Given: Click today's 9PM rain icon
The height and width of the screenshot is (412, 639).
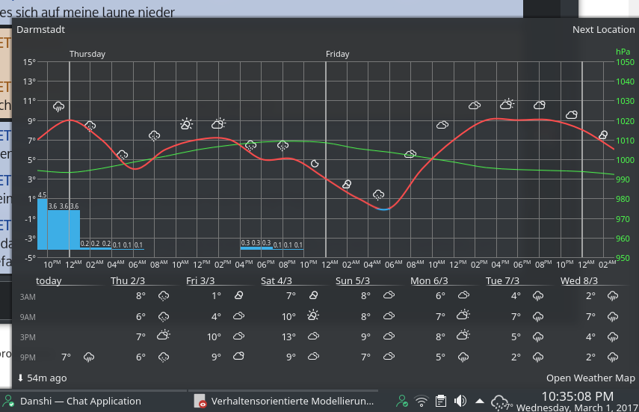Looking at the screenshot, I should coord(89,357).
